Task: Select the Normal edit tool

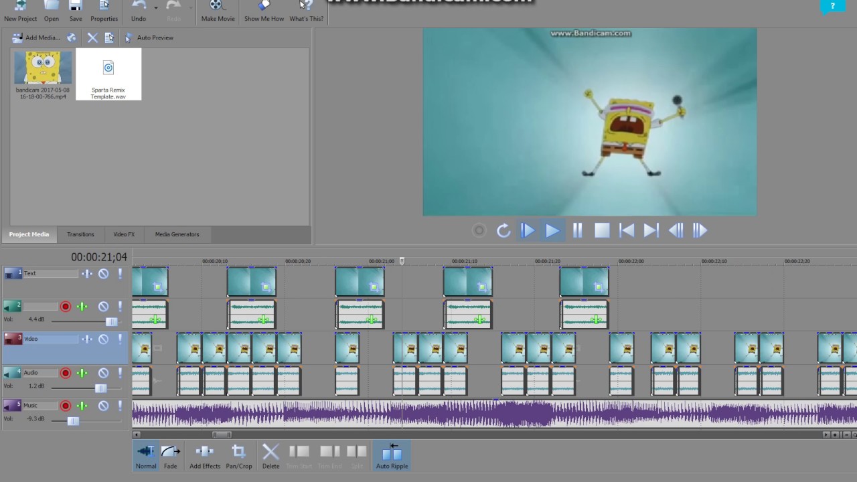Action: [x=146, y=456]
